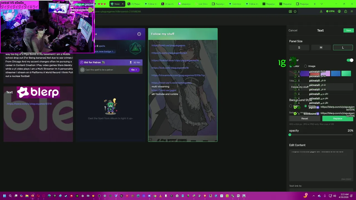Open a new browser tab with plus icon
The image size is (356, 200).
315,4
